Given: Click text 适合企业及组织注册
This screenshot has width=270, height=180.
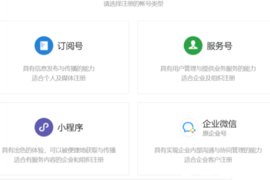Looking at the screenshot, I should pyautogui.click(x=208, y=78).
